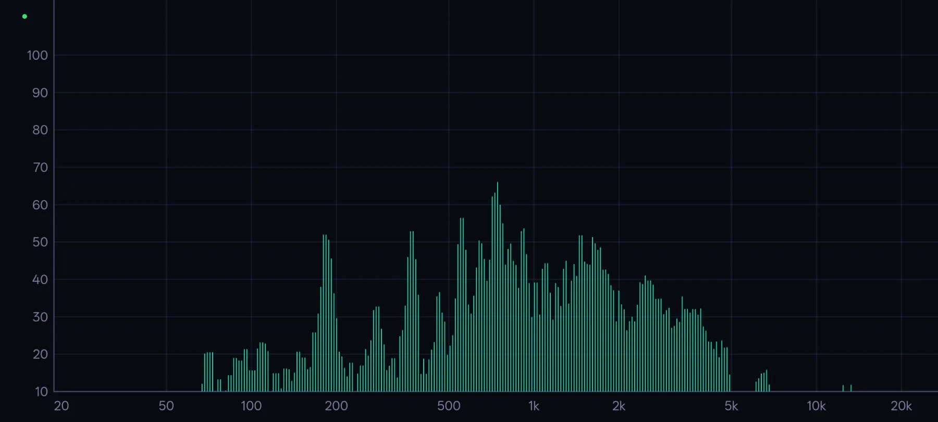Click the 5k frequency axis label

731,406
